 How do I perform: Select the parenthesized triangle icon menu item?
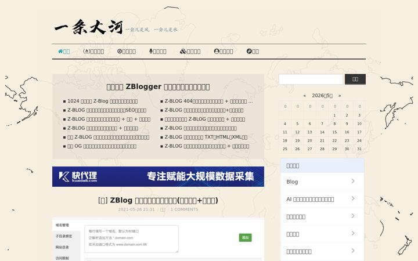tap(93, 52)
